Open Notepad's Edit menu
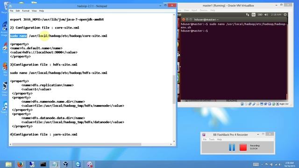Viewport: 299px width, 168px height. coord(18,11)
